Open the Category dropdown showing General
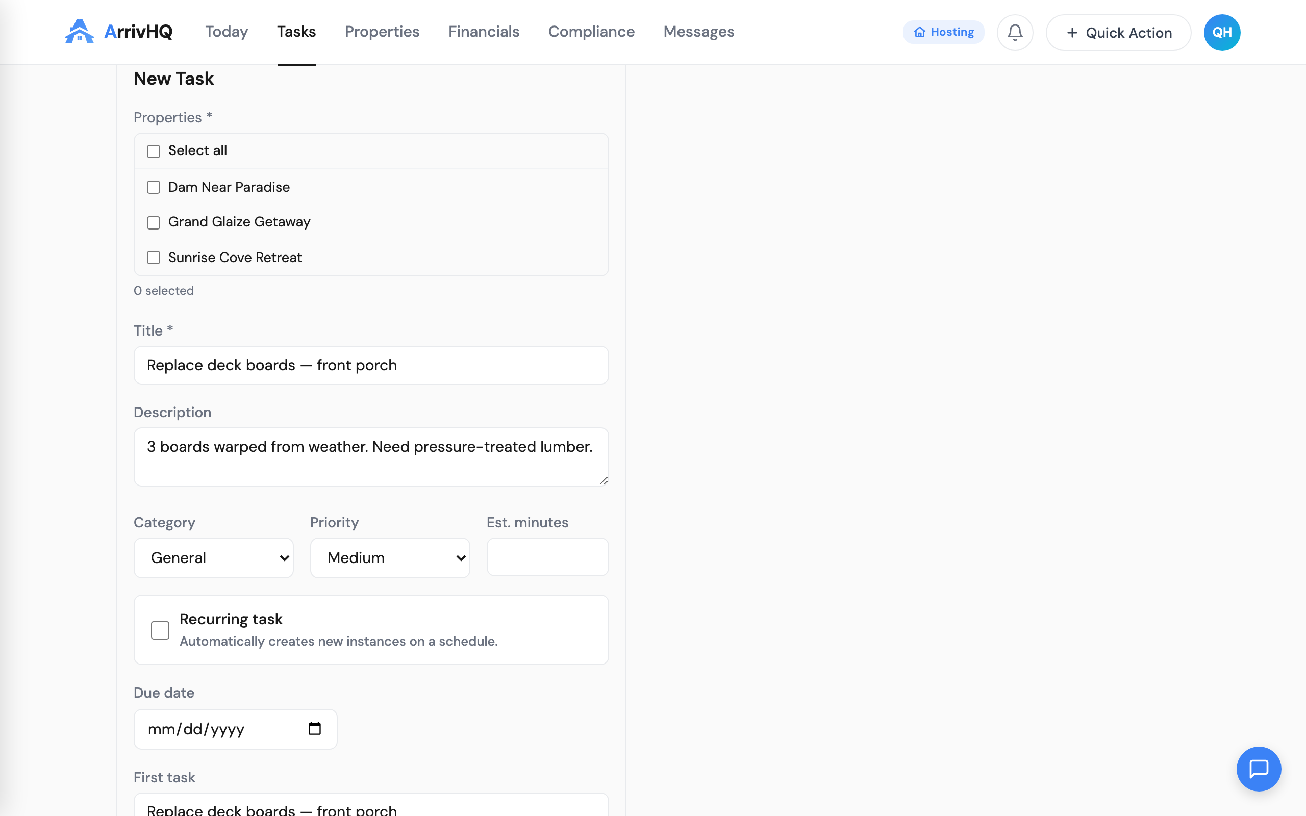The height and width of the screenshot is (816, 1306). [214, 557]
